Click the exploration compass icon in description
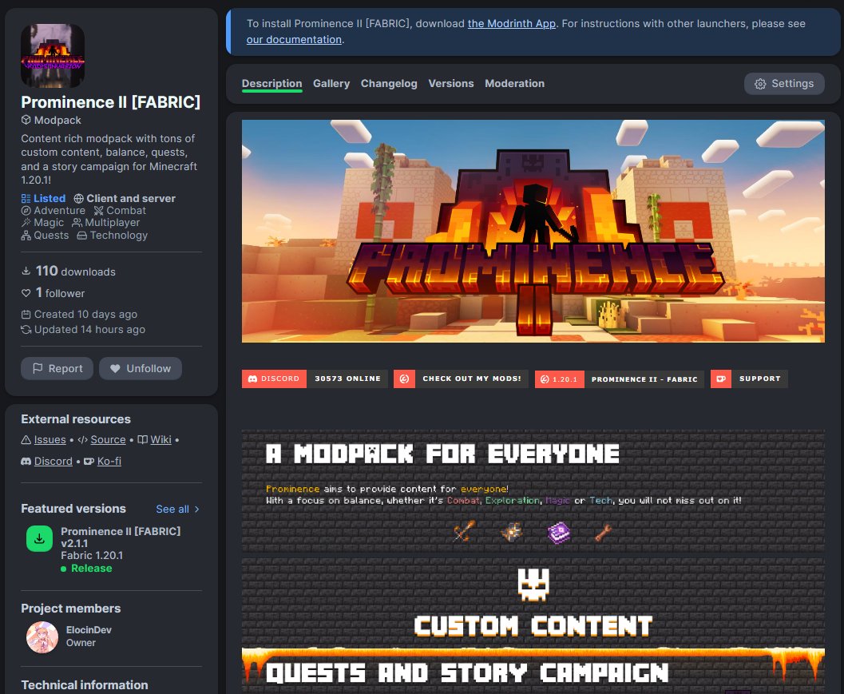 [x=511, y=532]
